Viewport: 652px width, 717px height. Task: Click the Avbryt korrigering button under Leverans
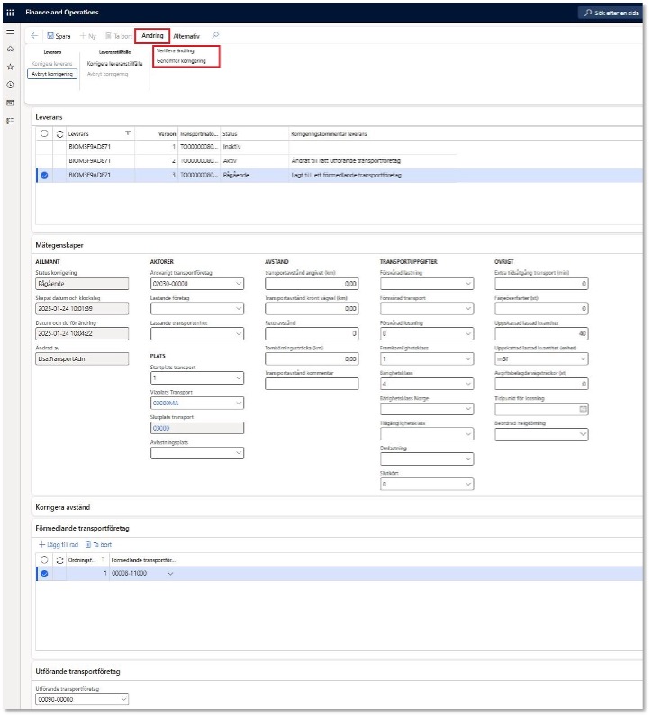(53, 74)
